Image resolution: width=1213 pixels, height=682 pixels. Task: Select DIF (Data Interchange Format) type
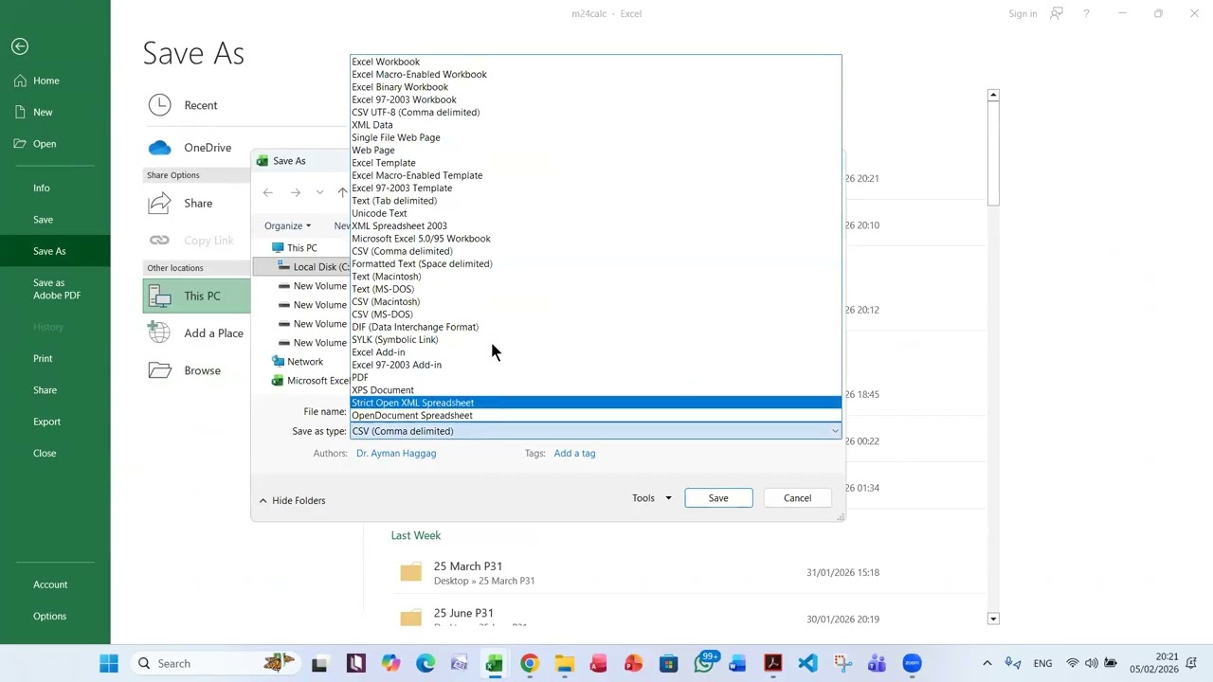coord(595,327)
